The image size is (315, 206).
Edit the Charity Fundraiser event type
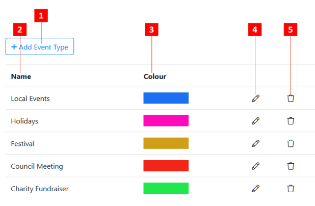(x=255, y=189)
